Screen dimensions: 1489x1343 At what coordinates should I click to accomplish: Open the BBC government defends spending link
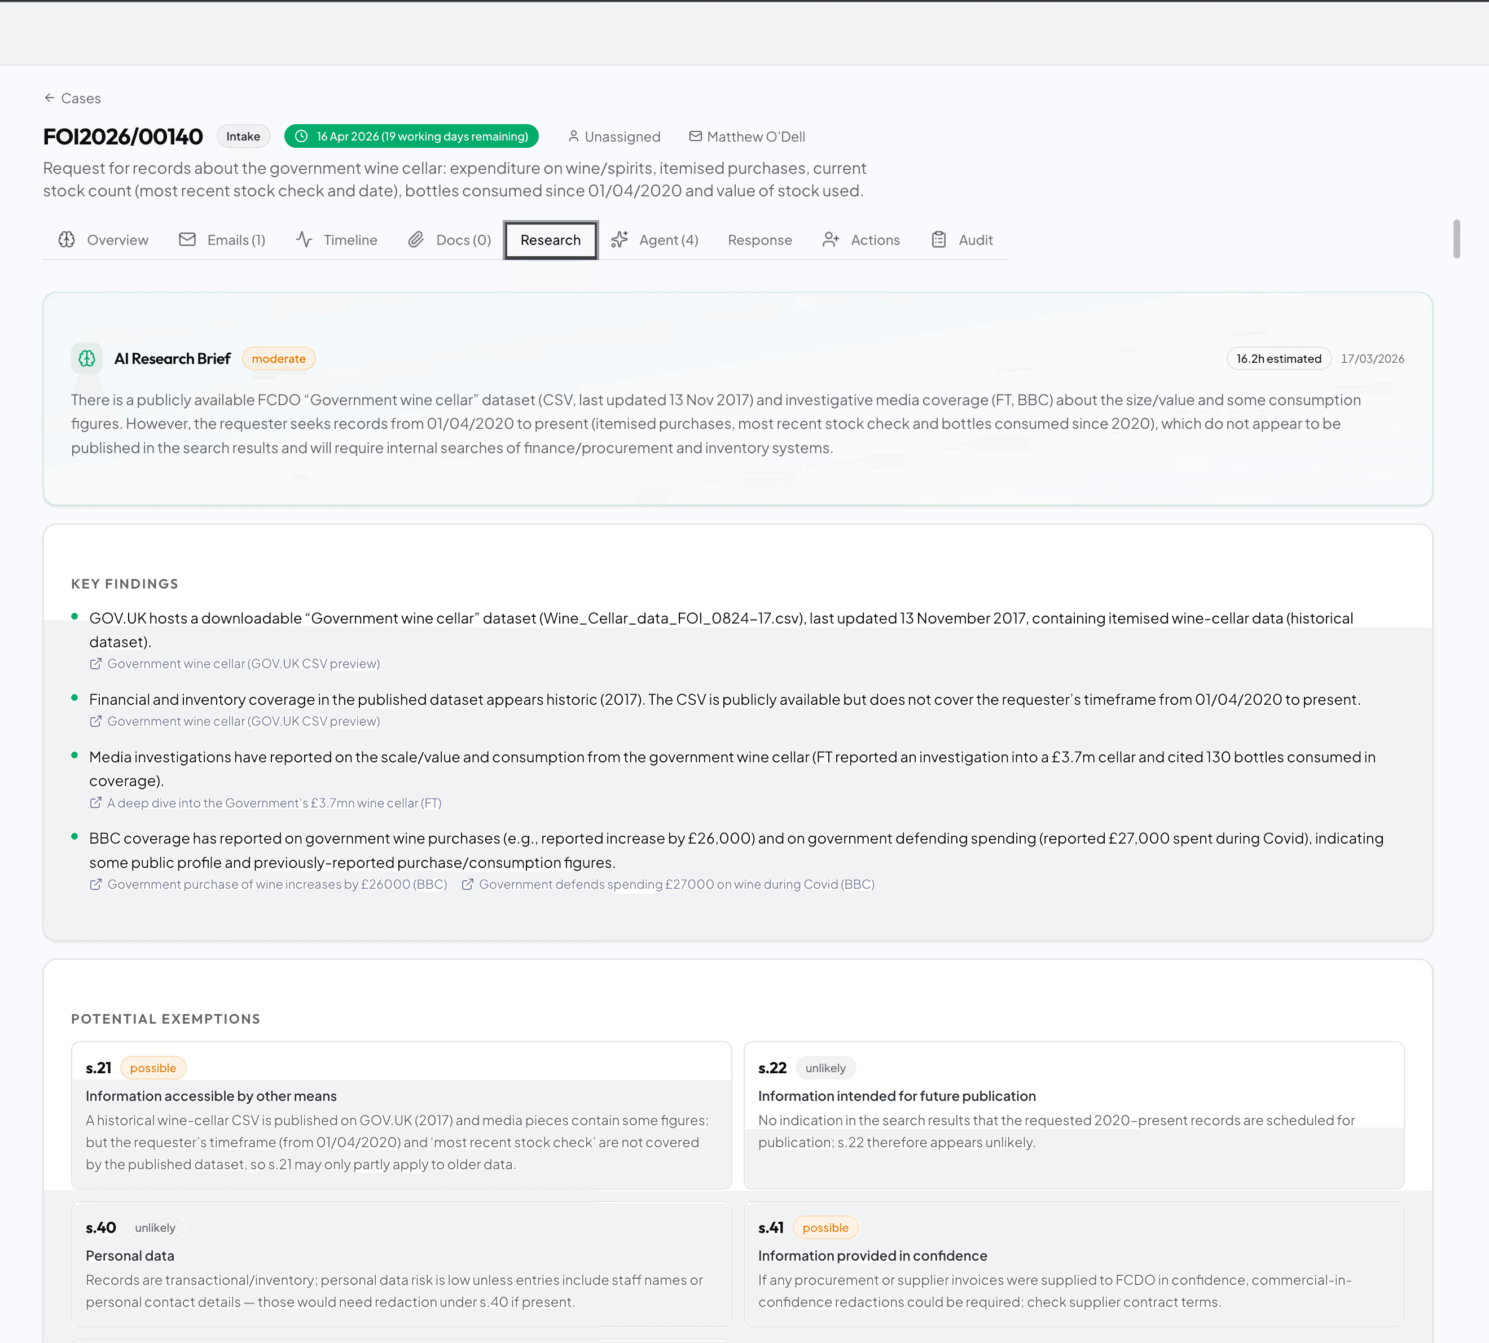click(676, 884)
